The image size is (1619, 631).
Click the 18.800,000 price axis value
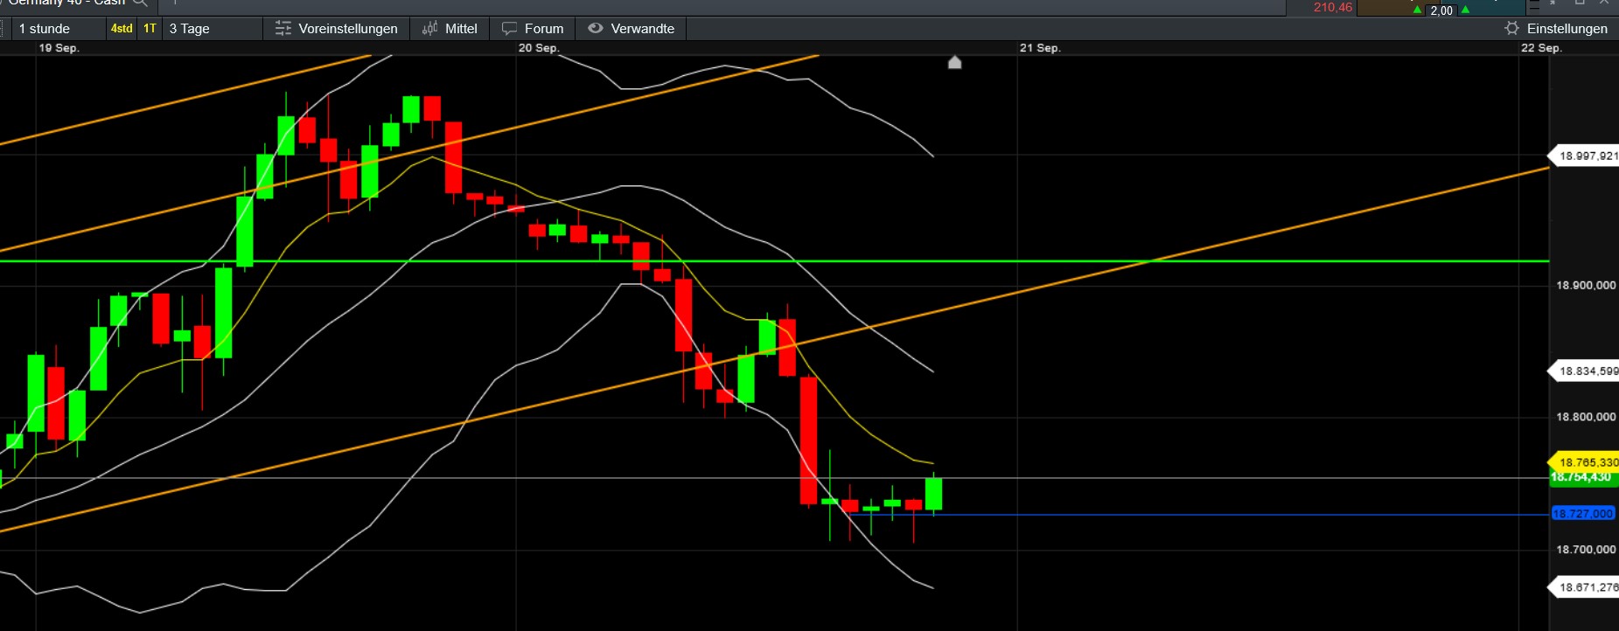(x=1586, y=417)
